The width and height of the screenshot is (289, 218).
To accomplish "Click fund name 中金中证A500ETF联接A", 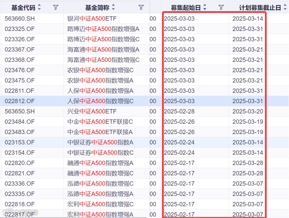I will pos(100,132).
